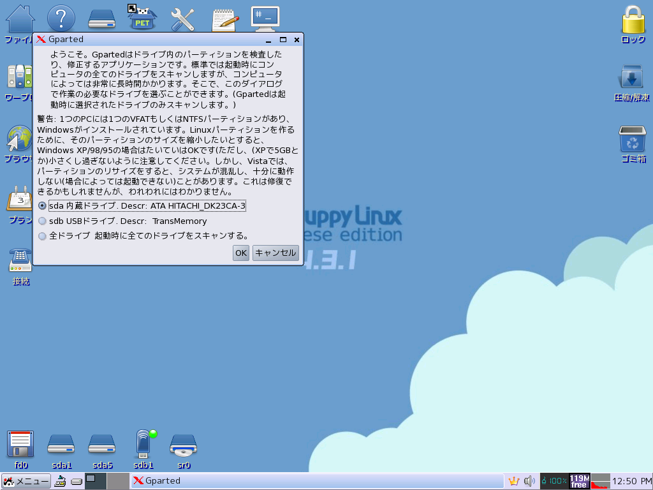Confirm with the OK button
The width and height of the screenshot is (653, 490).
240,253
